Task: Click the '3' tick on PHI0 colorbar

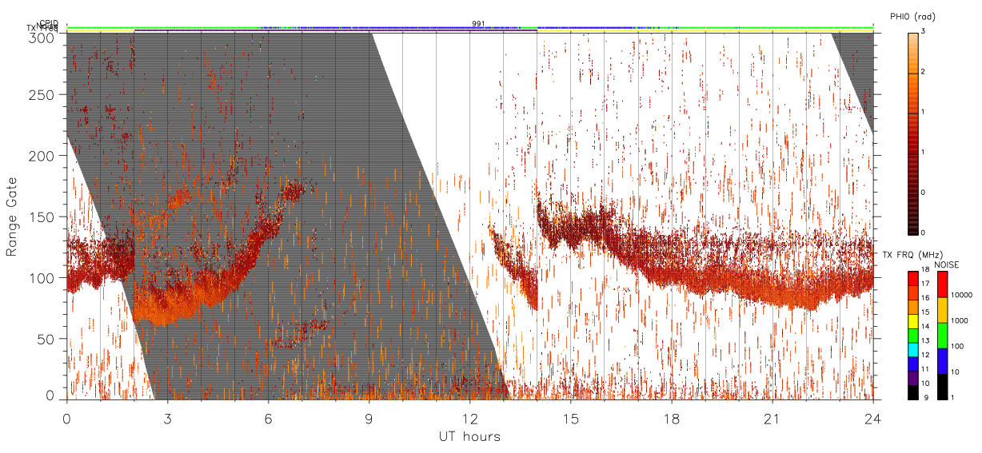Action: 924,32
